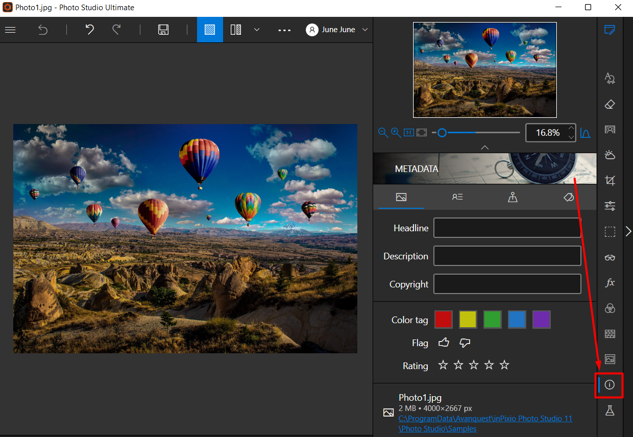Select the Sky replacement tool
Viewport: 633px width, 437px height.
coord(610,155)
